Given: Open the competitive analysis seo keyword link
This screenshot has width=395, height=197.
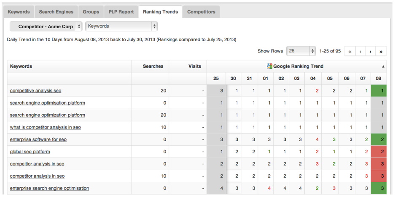Looking at the screenshot, I should (35, 91).
